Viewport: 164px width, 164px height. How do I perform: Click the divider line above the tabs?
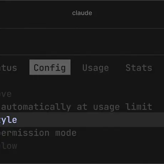pos(82,55)
